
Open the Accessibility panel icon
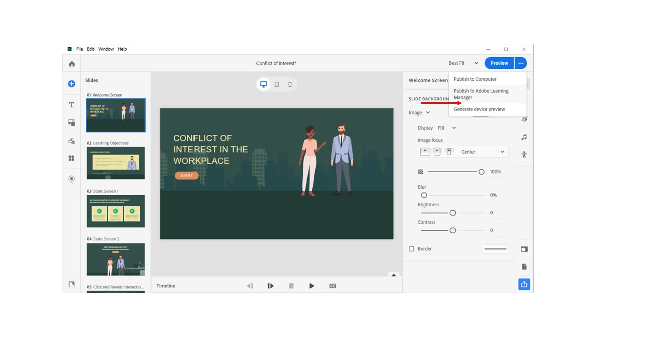[524, 155]
